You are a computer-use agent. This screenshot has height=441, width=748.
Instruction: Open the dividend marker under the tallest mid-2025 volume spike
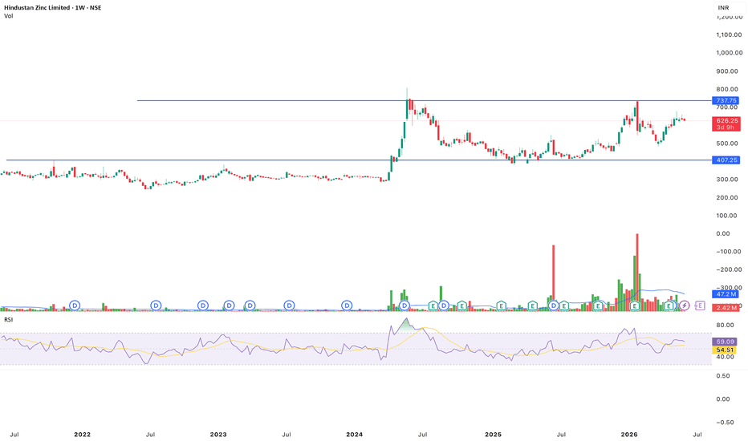coord(553,305)
